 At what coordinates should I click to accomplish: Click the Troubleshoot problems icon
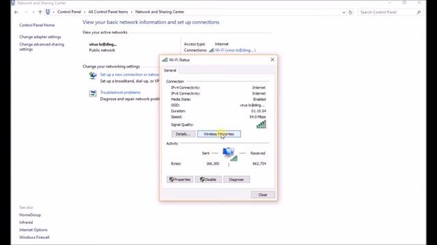[93, 93]
